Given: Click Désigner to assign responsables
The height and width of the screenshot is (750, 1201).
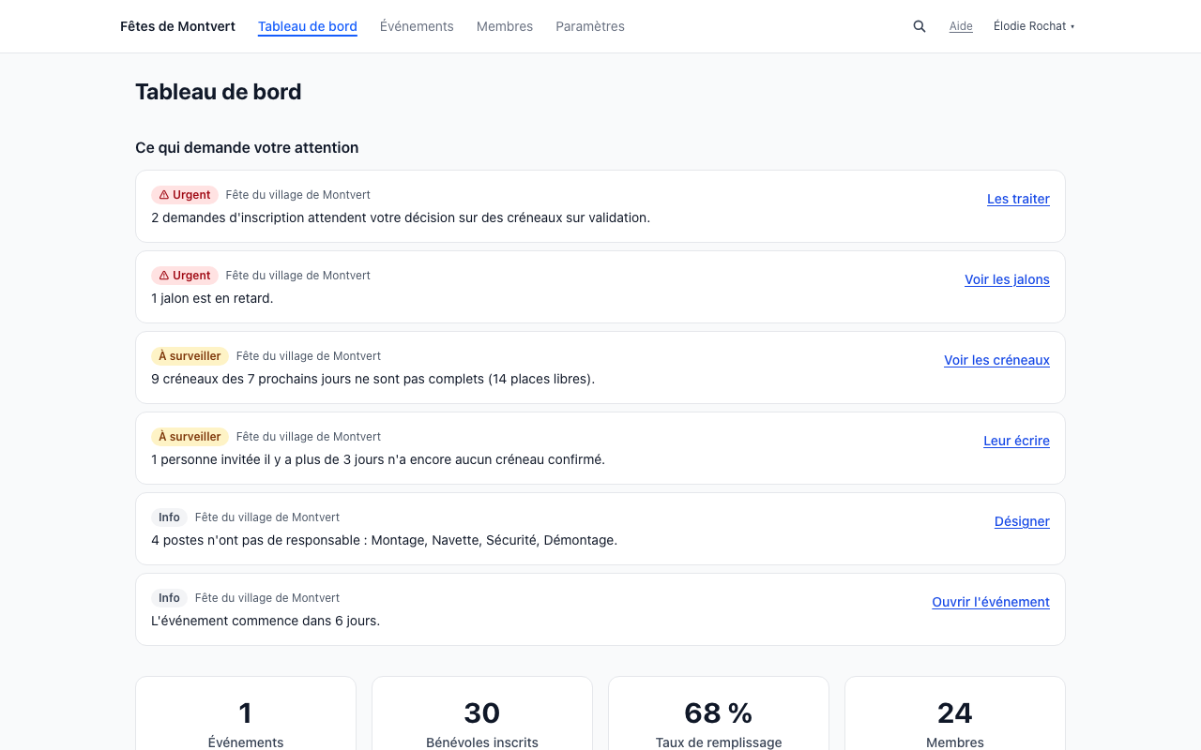Looking at the screenshot, I should [1022, 521].
